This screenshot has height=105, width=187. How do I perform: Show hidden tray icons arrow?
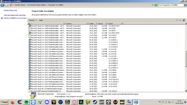click(x=163, y=102)
